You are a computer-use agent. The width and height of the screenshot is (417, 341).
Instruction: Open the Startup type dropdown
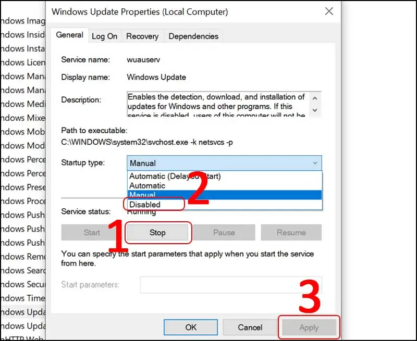tap(224, 163)
